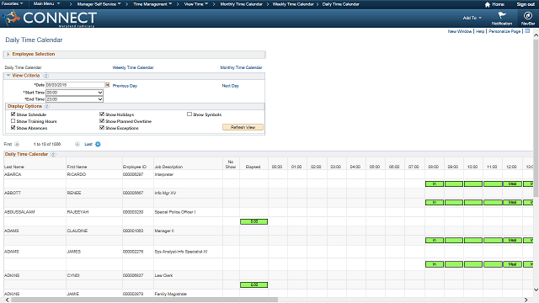Click the Job Description column header
Screen dimensions: 539x303
(168, 167)
